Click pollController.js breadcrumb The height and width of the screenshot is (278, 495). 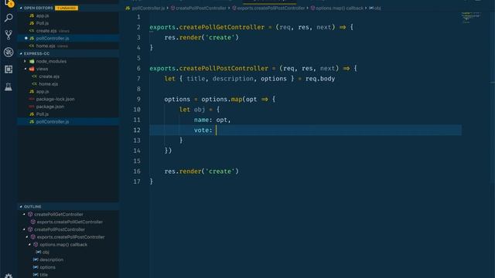pyautogui.click(x=148, y=8)
